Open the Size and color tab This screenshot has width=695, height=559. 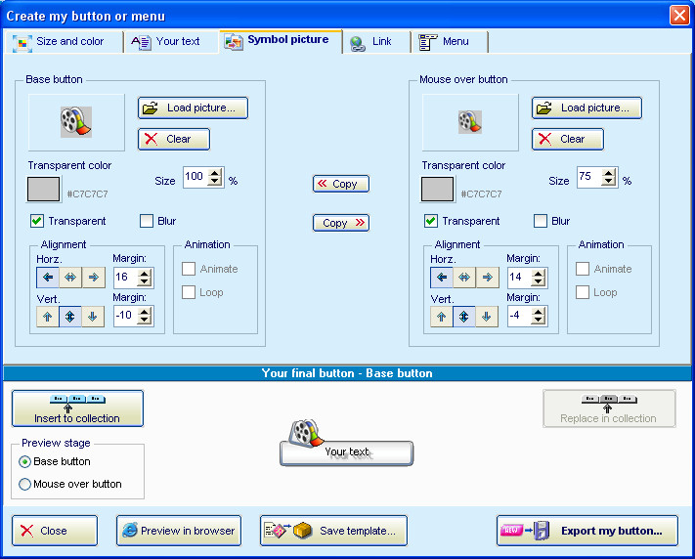point(63,42)
